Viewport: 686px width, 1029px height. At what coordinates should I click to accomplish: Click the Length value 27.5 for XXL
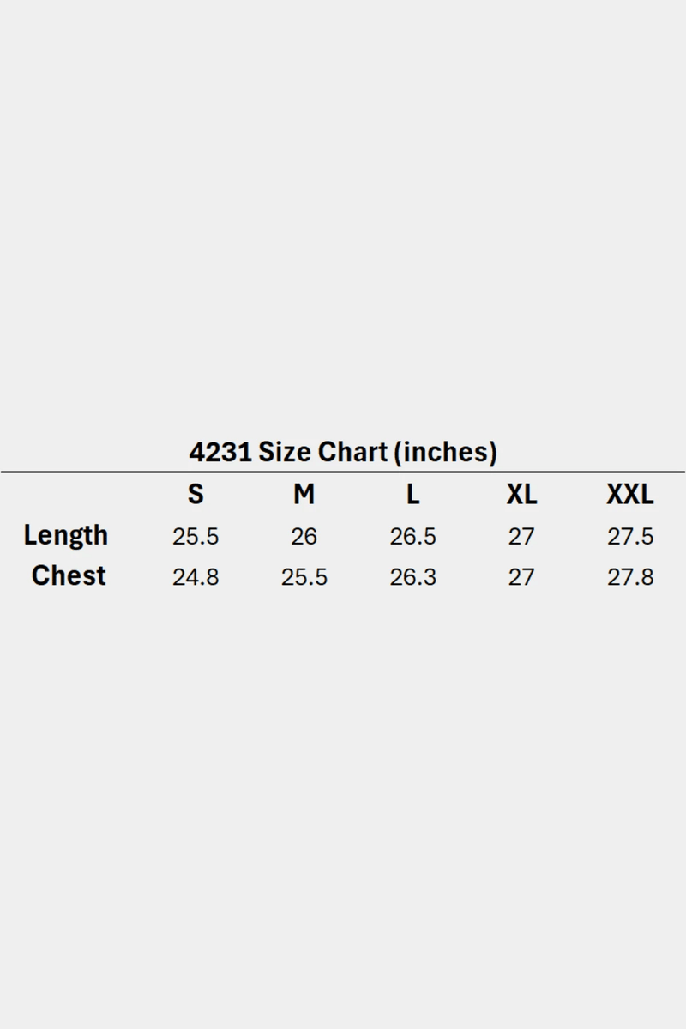630,537
